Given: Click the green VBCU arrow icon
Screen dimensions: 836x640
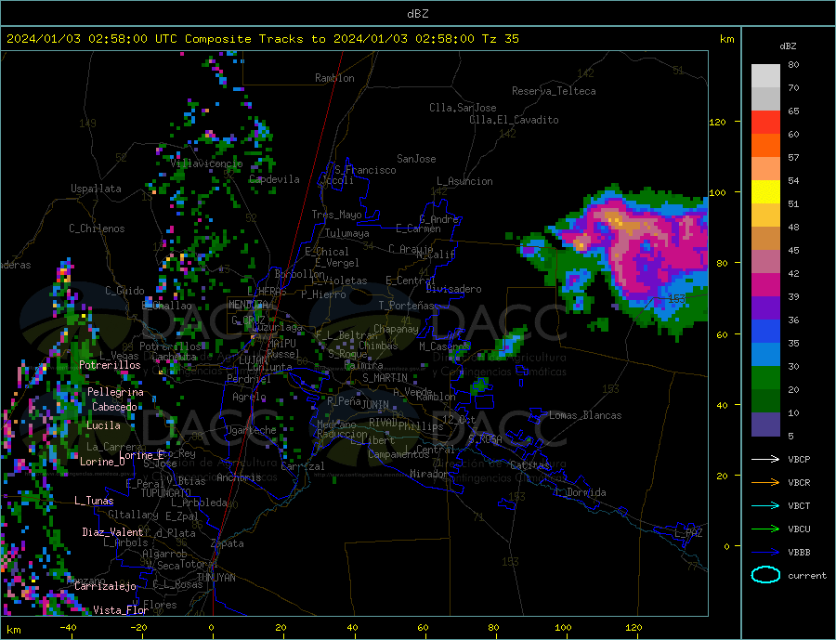Looking at the screenshot, I should tap(765, 529).
